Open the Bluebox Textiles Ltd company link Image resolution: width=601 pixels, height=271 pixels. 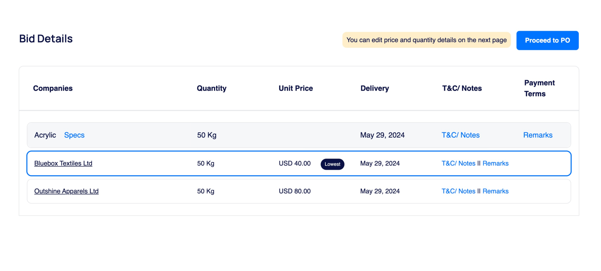coord(63,163)
